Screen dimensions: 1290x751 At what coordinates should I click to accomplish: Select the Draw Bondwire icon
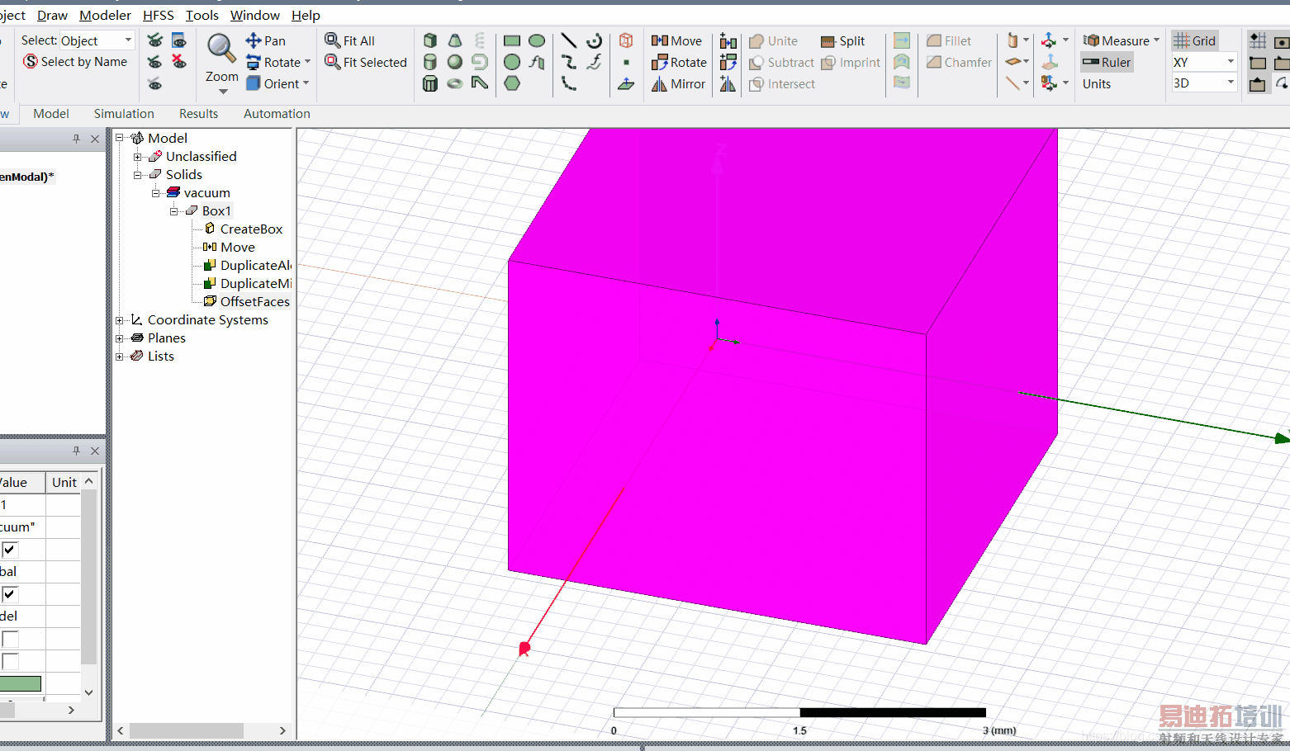coord(479,83)
